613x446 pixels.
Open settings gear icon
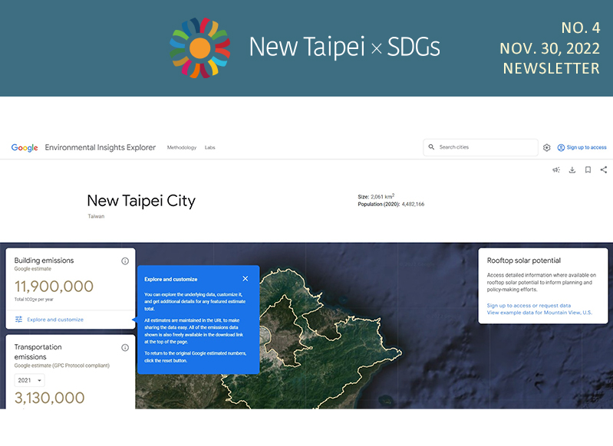click(546, 148)
